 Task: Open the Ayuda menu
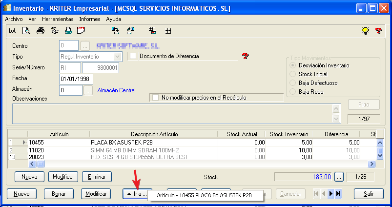click(114, 19)
